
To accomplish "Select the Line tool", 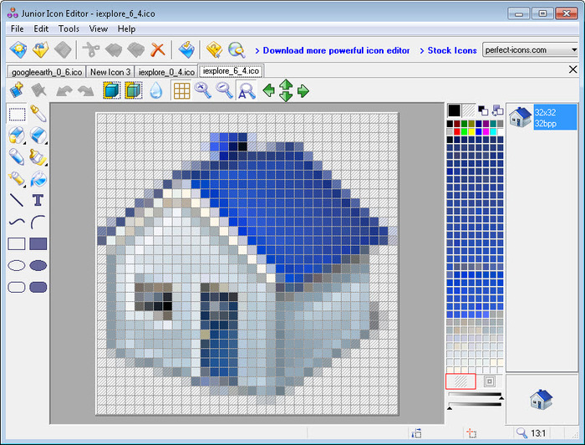I will pos(17,200).
